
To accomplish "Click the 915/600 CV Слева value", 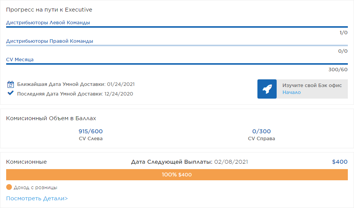I will click(90, 131).
